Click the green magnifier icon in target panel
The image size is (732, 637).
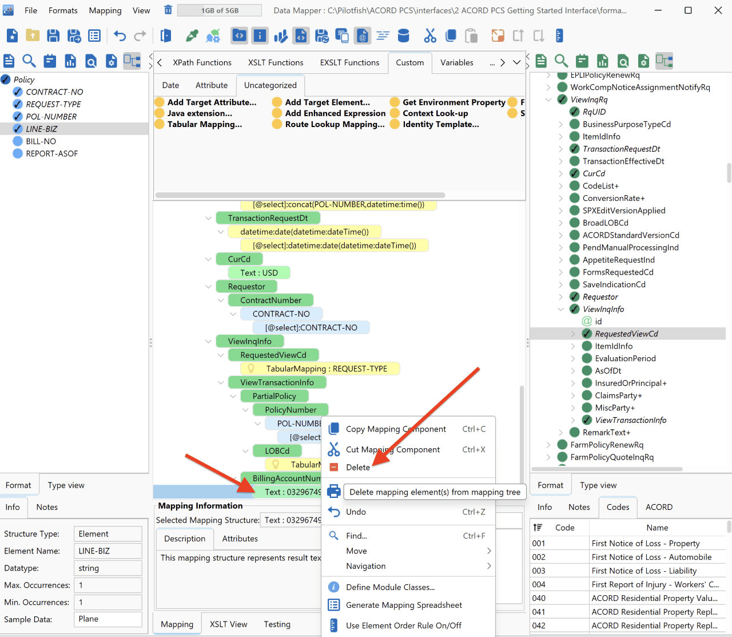click(x=562, y=61)
